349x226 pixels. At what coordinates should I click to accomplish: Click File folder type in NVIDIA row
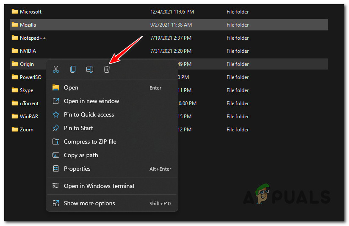point(238,51)
